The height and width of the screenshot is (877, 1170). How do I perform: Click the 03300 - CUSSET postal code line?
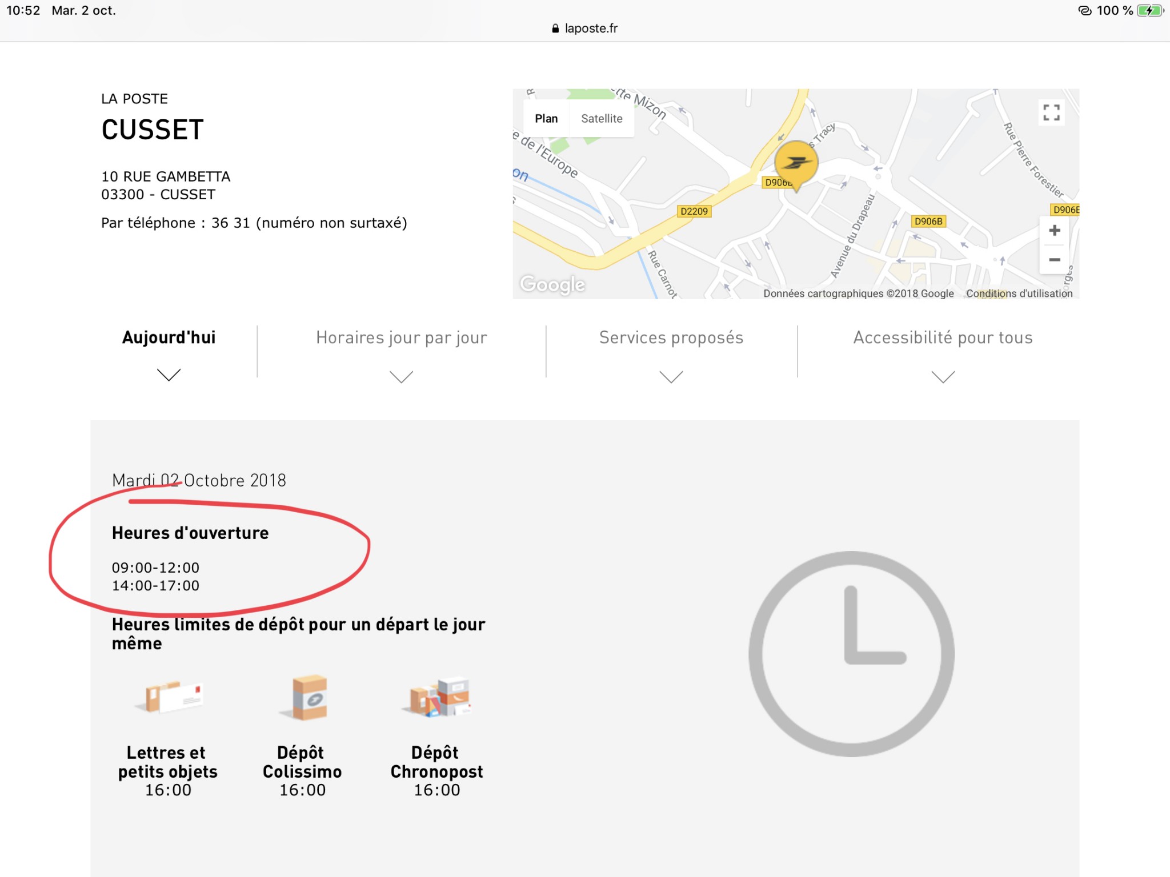(x=158, y=195)
